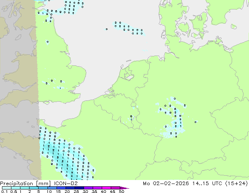Click the 1–2 mm legend color swatch
The height and width of the screenshot is (193, 249).
[x=25, y=188]
